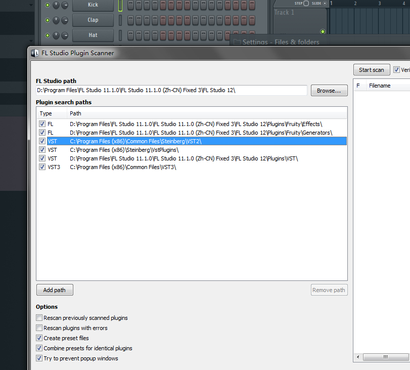Mute Track 1 using its green LED
The image size is (410, 370).
tap(323, 31)
